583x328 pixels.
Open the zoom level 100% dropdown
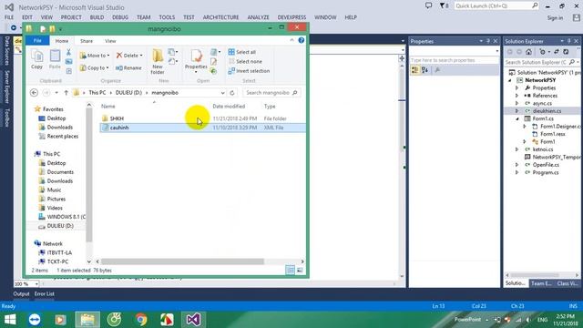(x=36, y=284)
